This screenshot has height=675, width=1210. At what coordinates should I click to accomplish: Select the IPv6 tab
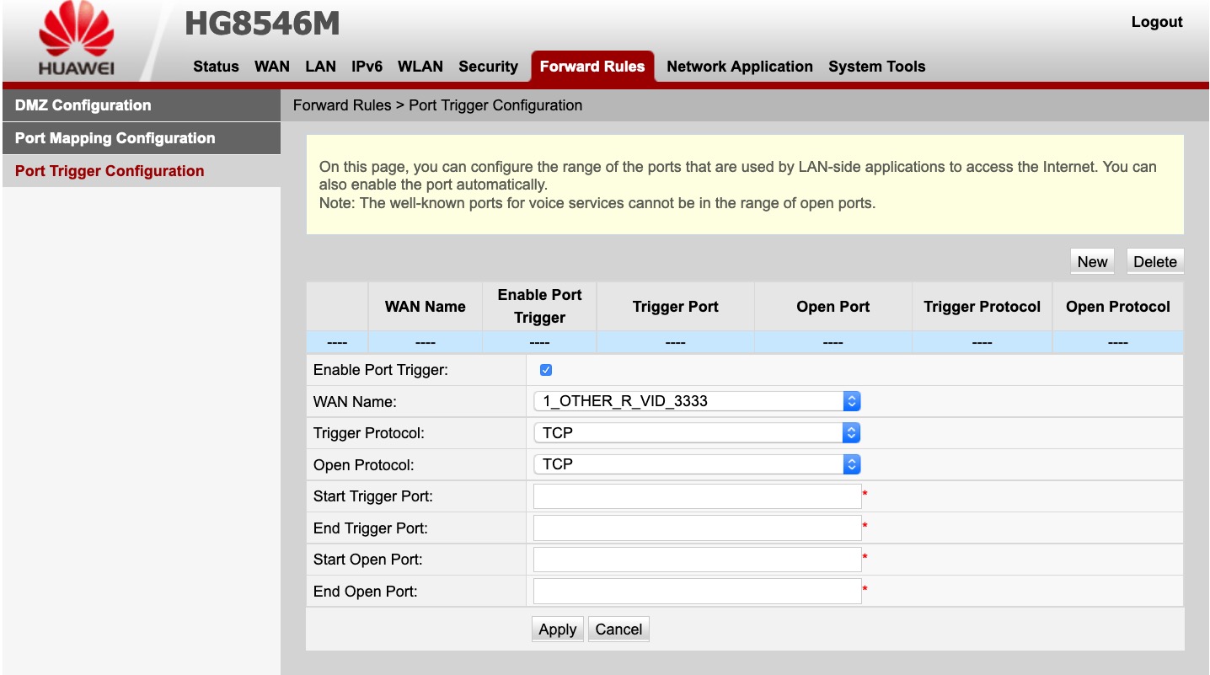point(367,67)
